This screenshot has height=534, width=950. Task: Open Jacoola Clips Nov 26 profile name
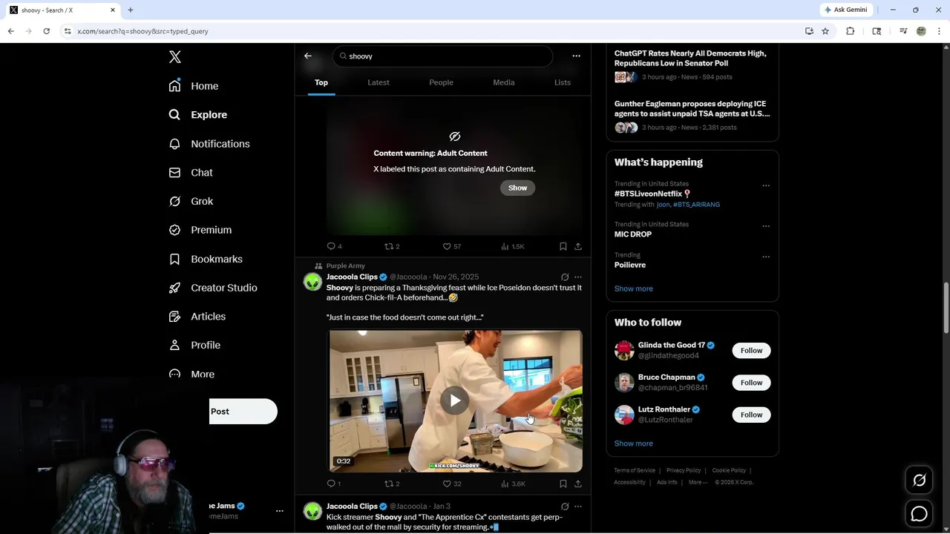tap(352, 277)
